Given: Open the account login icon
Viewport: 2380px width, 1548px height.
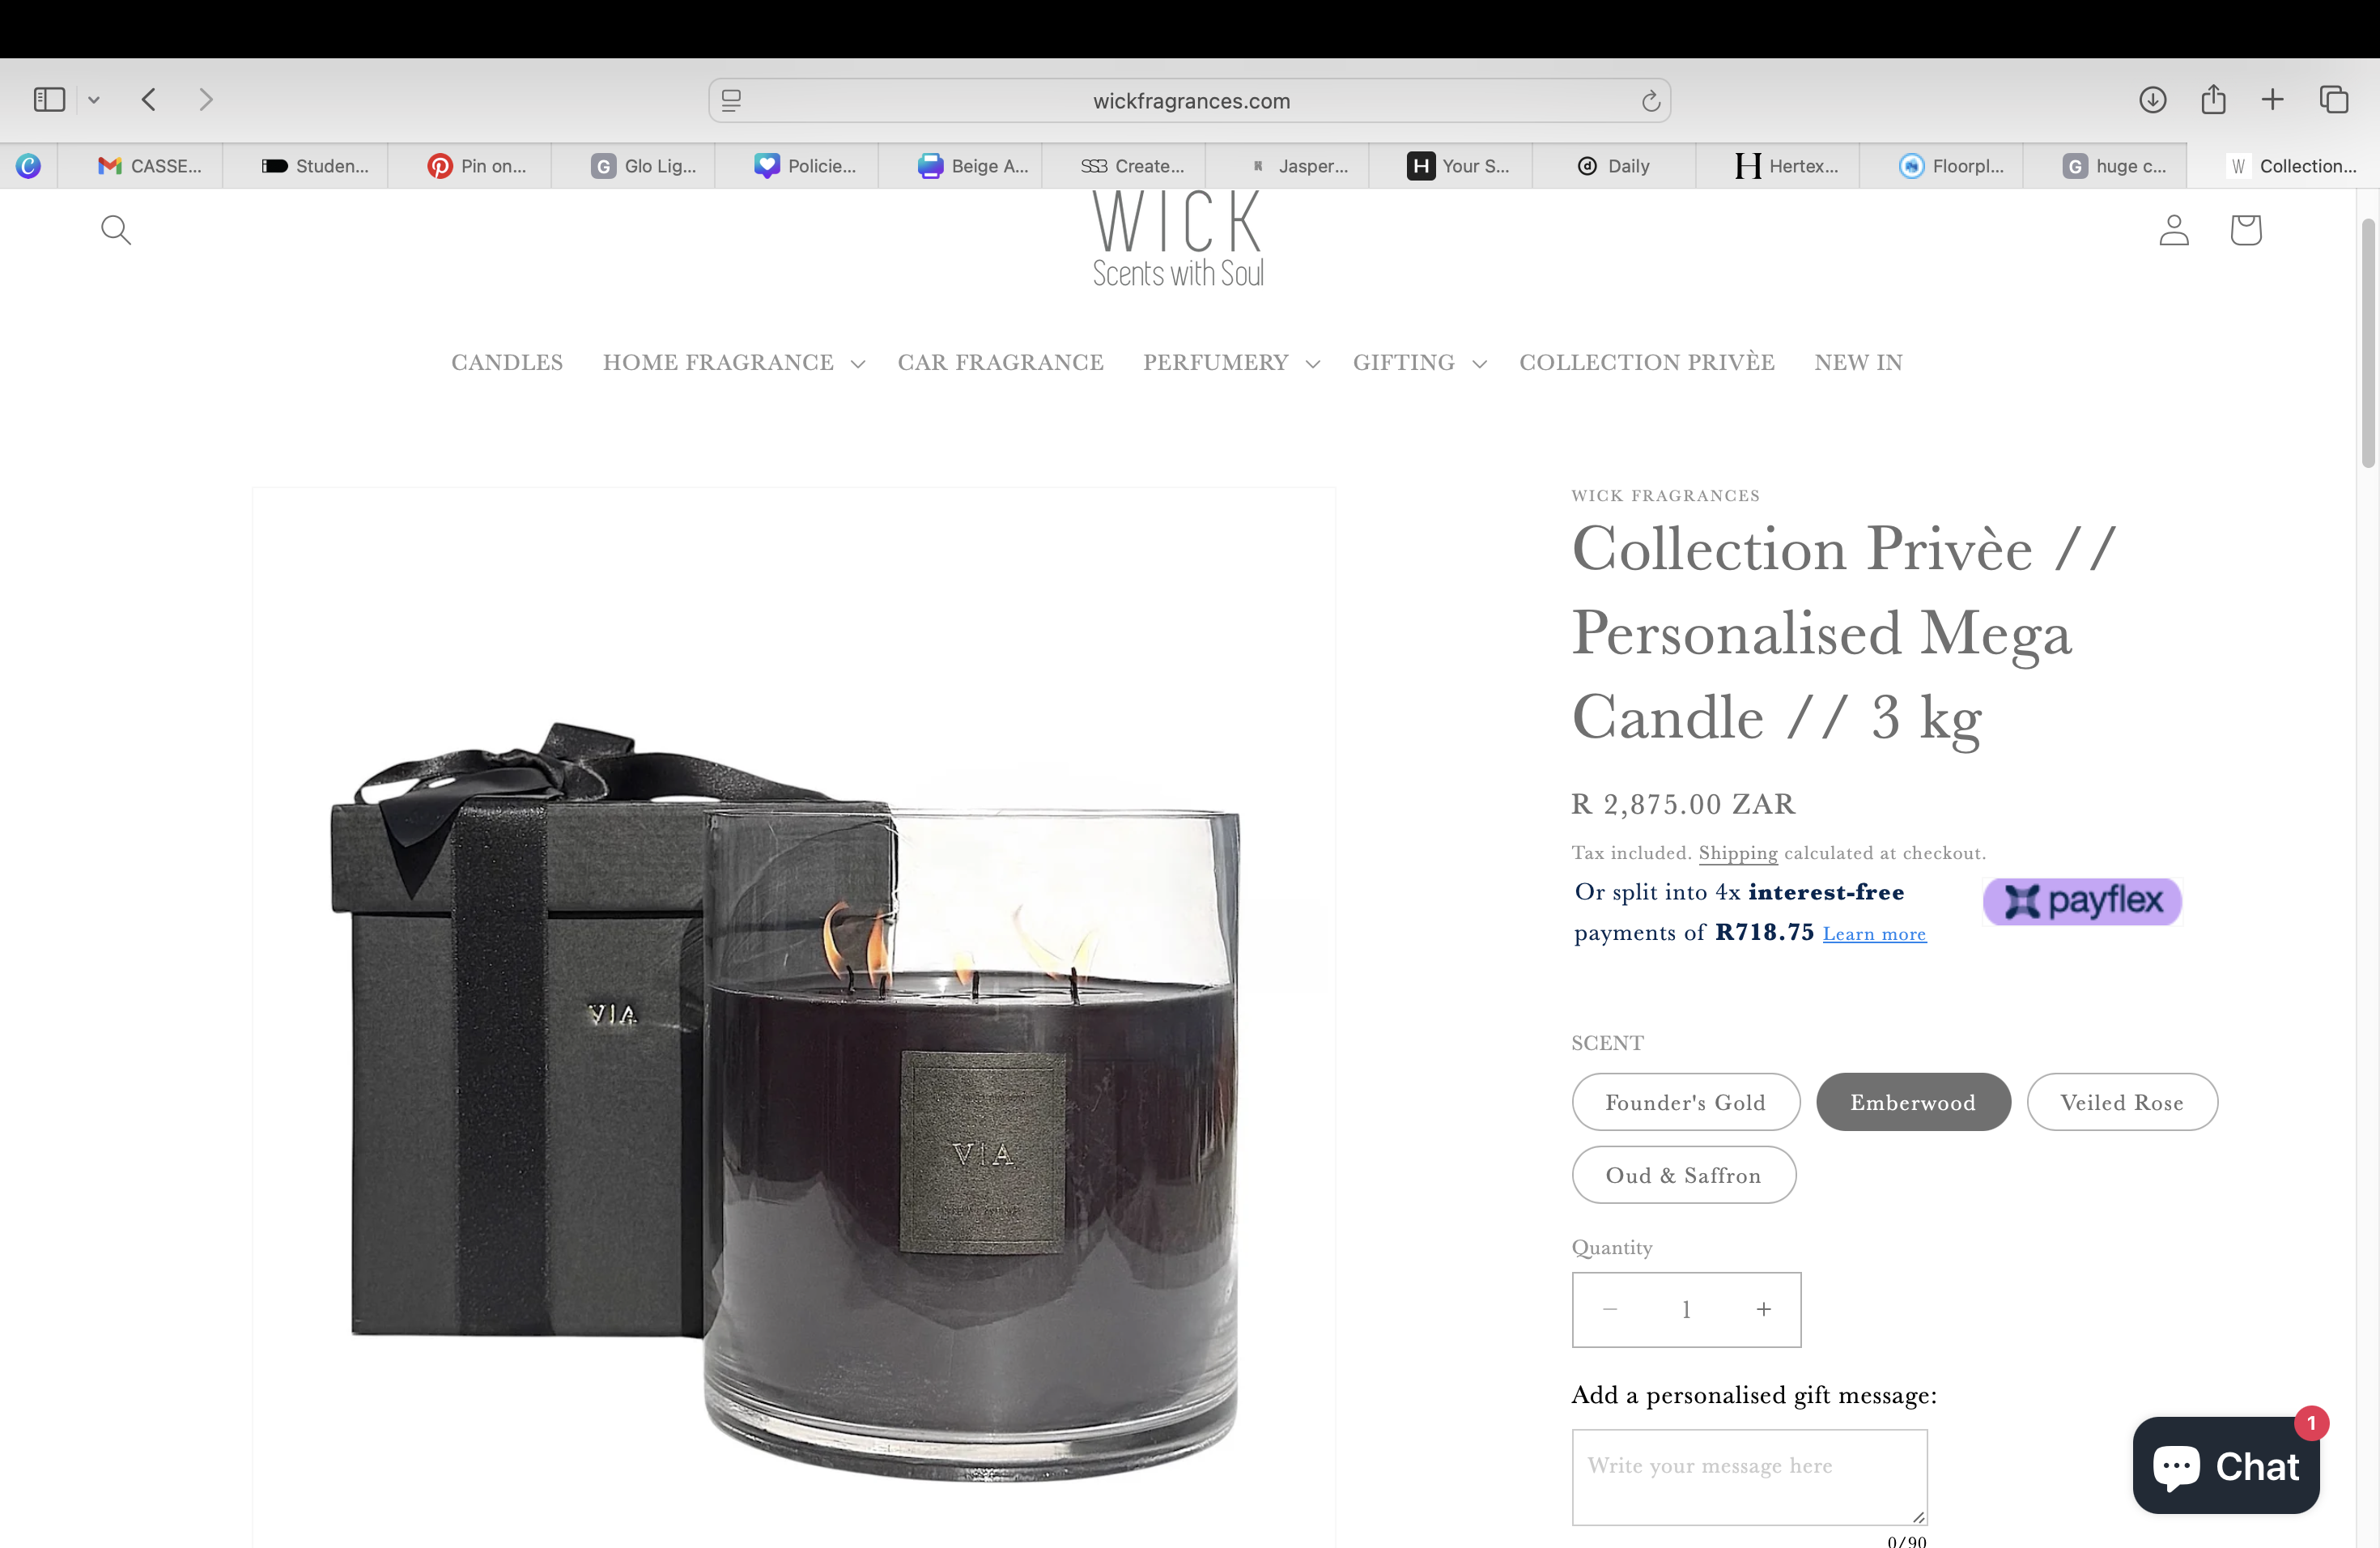Looking at the screenshot, I should pyautogui.click(x=2173, y=230).
